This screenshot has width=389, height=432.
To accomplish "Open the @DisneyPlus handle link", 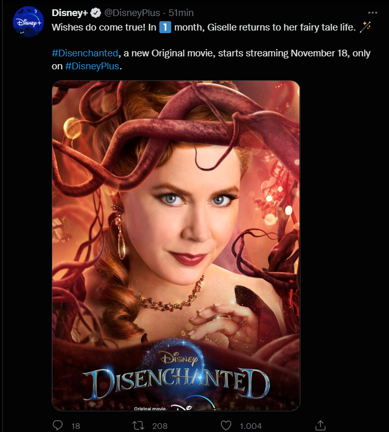I will [132, 12].
